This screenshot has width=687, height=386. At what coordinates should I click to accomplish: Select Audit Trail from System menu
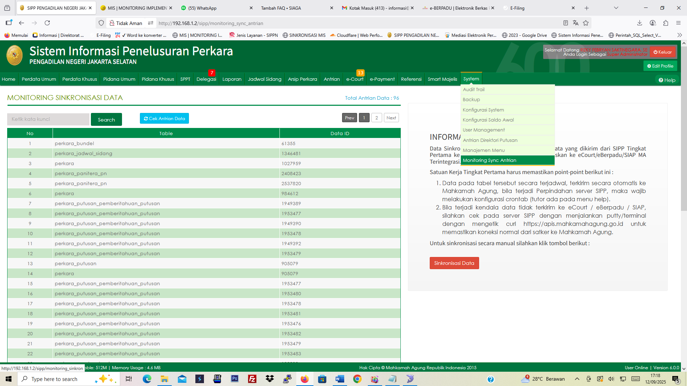tap(473, 89)
